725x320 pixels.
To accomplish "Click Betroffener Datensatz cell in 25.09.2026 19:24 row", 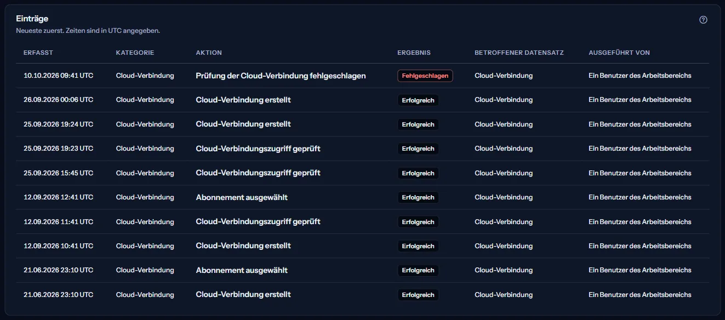I will pos(504,124).
